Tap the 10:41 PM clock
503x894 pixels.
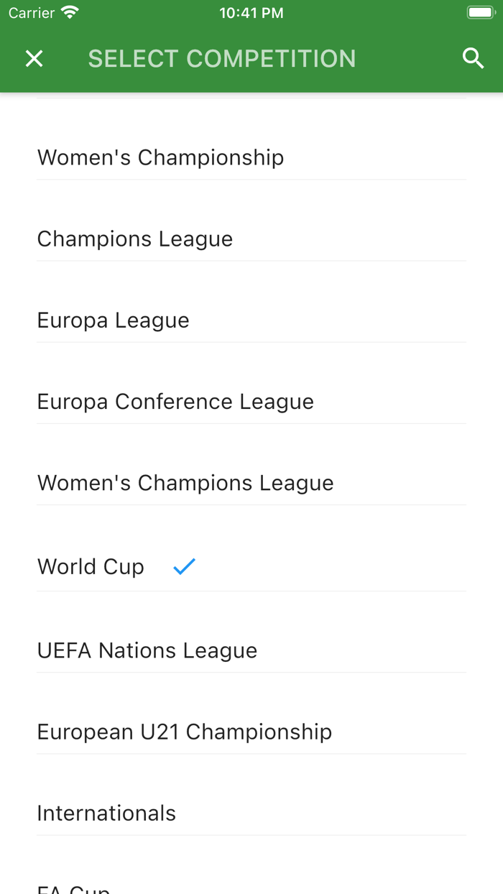click(x=251, y=13)
